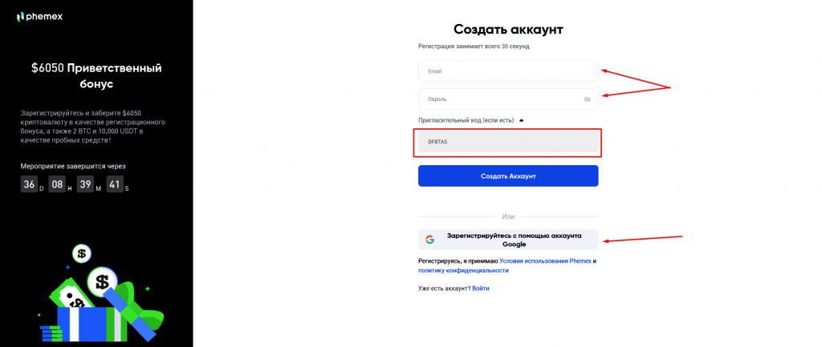This screenshot has height=347, width=822.
Task: Click the large dollar coin icon
Action: pos(102,281)
